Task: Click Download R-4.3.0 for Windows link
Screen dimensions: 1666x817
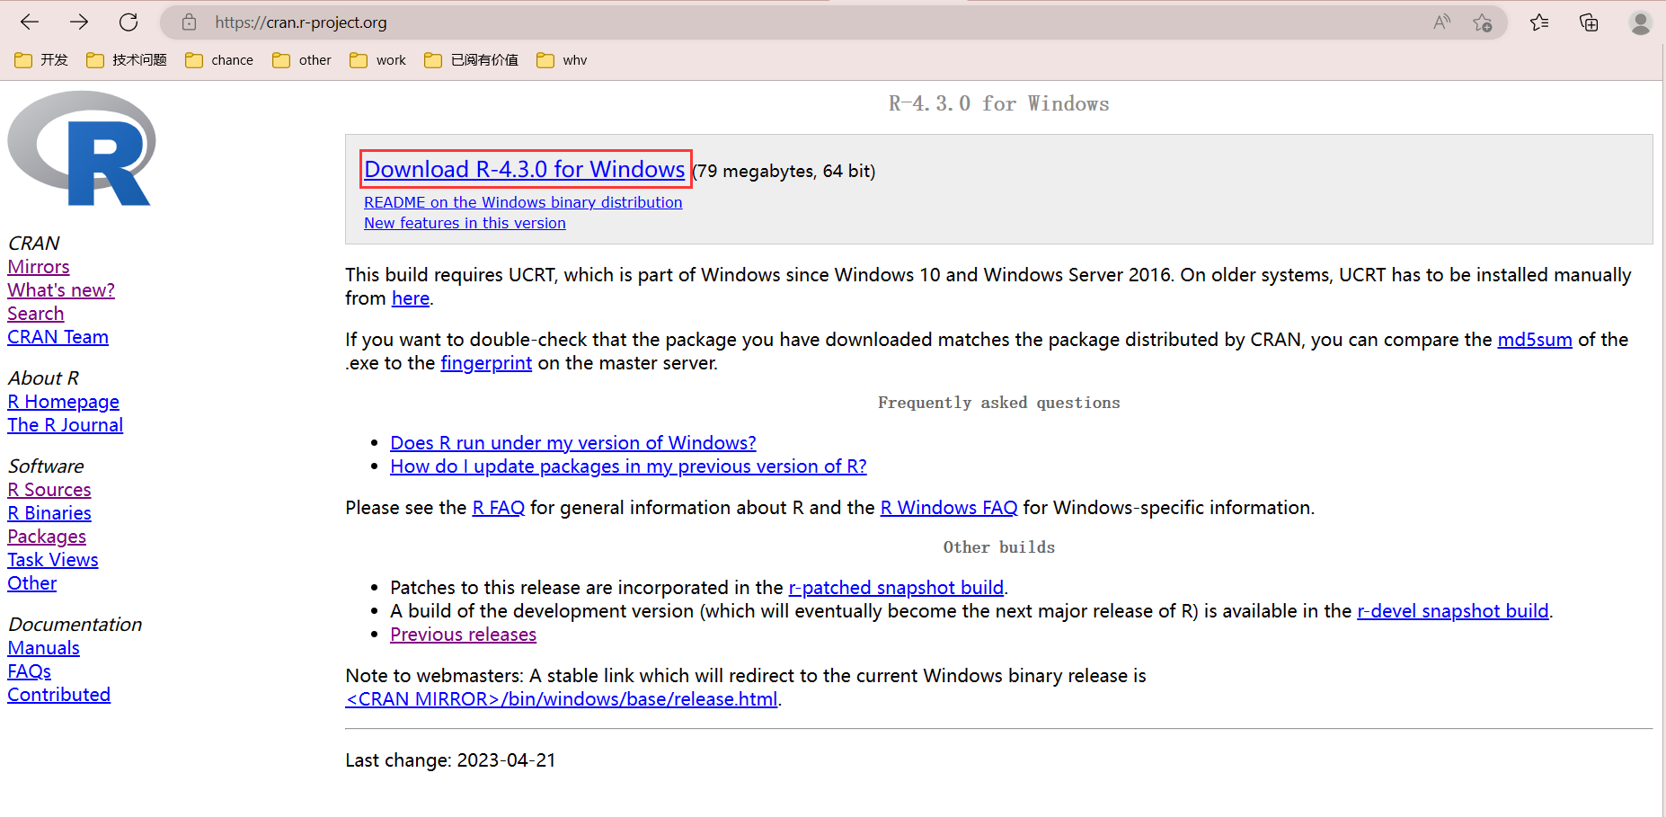Action: tap(525, 169)
